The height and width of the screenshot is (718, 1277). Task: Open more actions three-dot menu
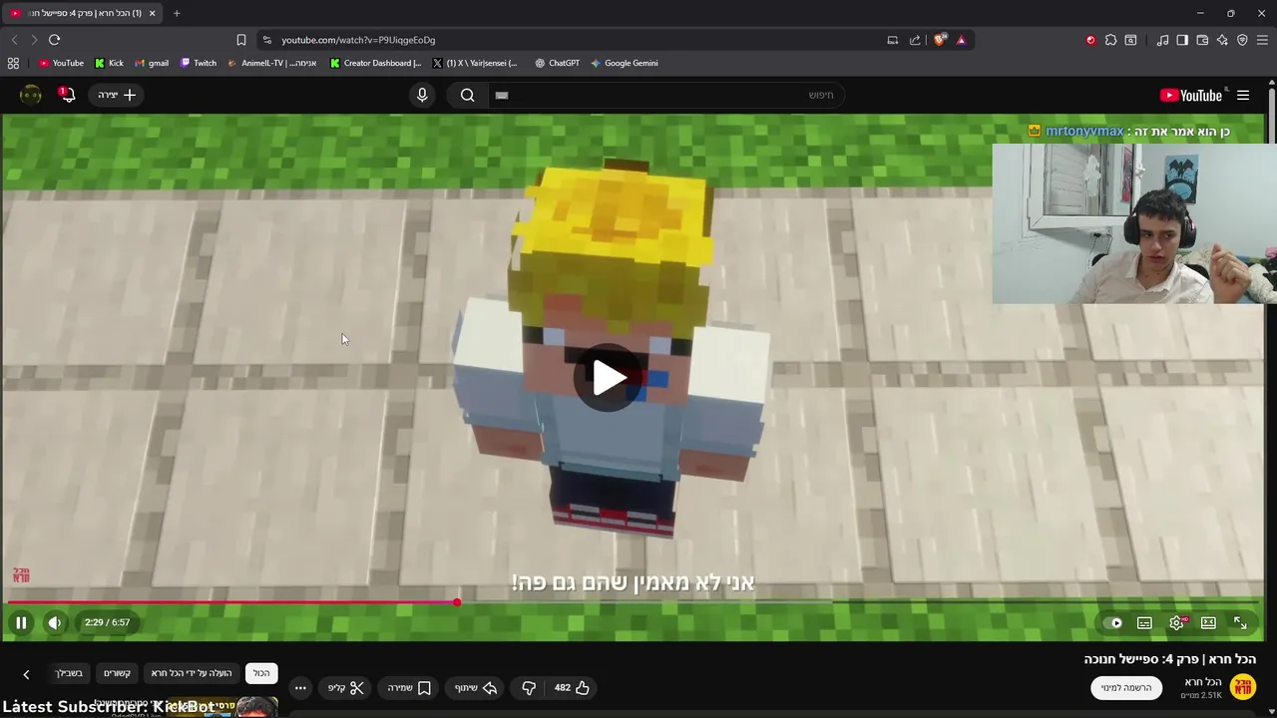click(300, 687)
